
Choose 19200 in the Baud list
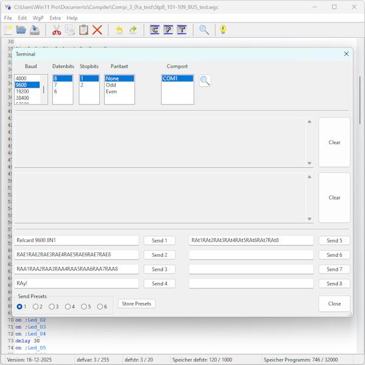pos(22,91)
